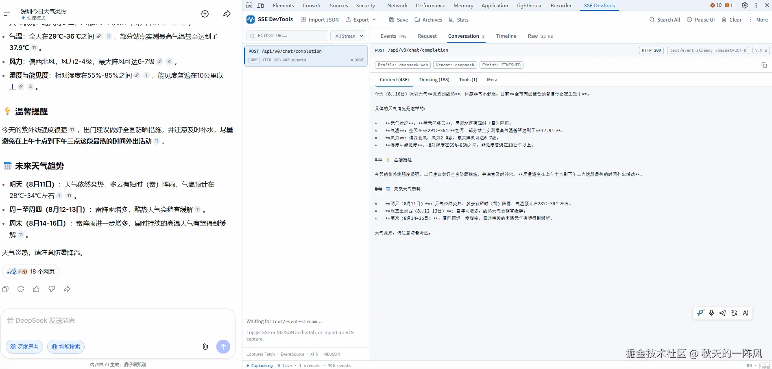The height and width of the screenshot is (369, 772).
Task: Open the Recorder tab
Action: tap(561, 5)
